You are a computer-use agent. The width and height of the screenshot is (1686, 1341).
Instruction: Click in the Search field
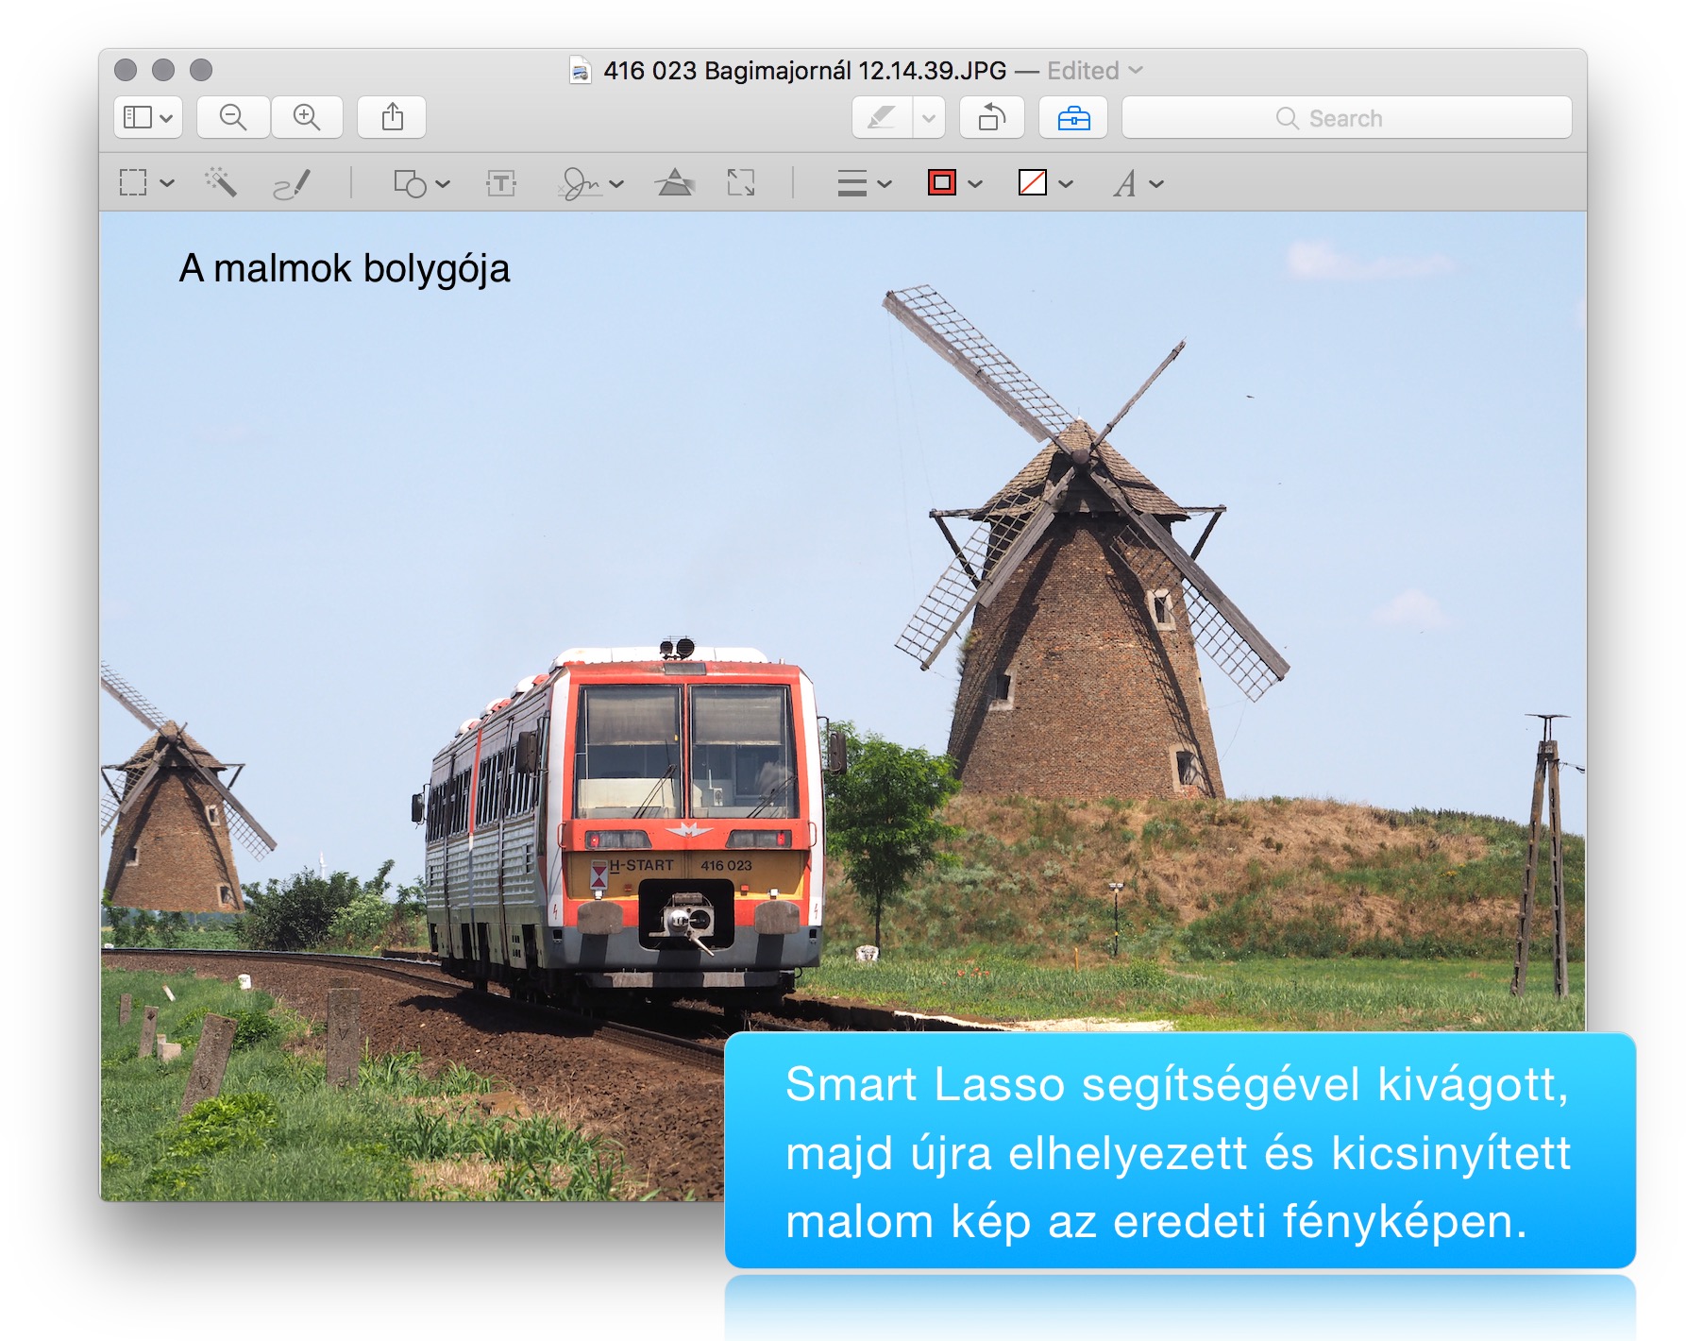pyautogui.click(x=1347, y=118)
